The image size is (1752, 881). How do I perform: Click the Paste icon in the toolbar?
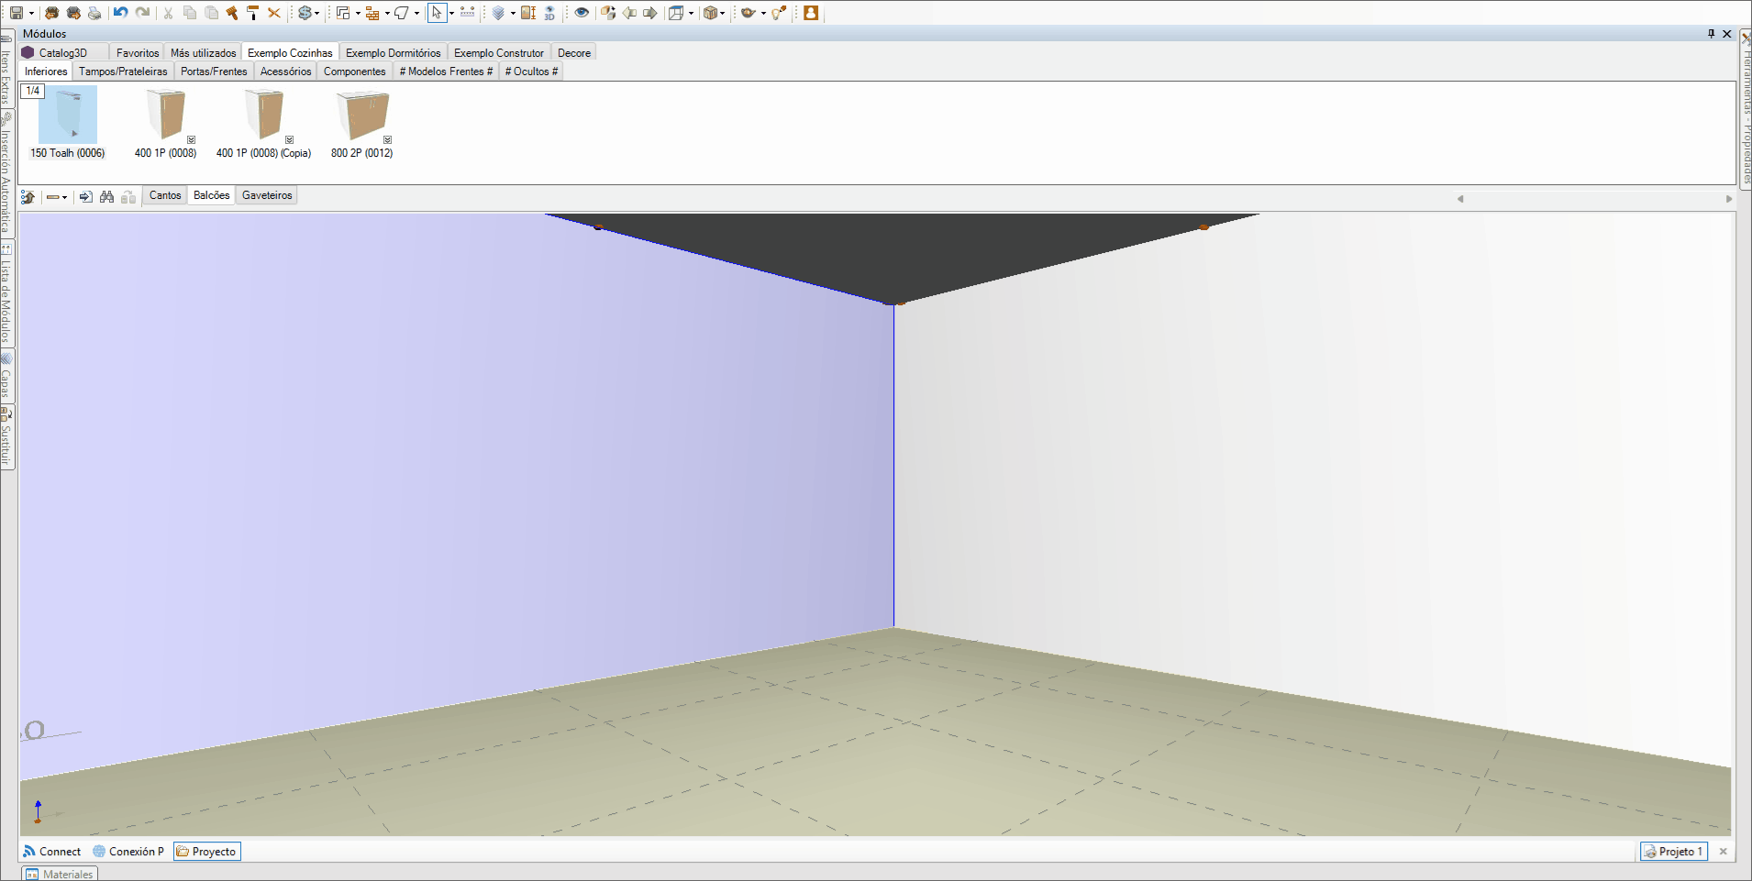[x=211, y=13]
